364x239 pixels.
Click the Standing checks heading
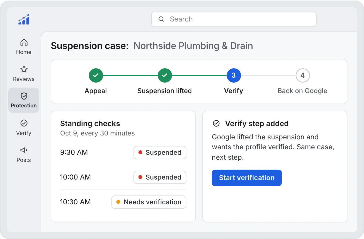pos(90,124)
